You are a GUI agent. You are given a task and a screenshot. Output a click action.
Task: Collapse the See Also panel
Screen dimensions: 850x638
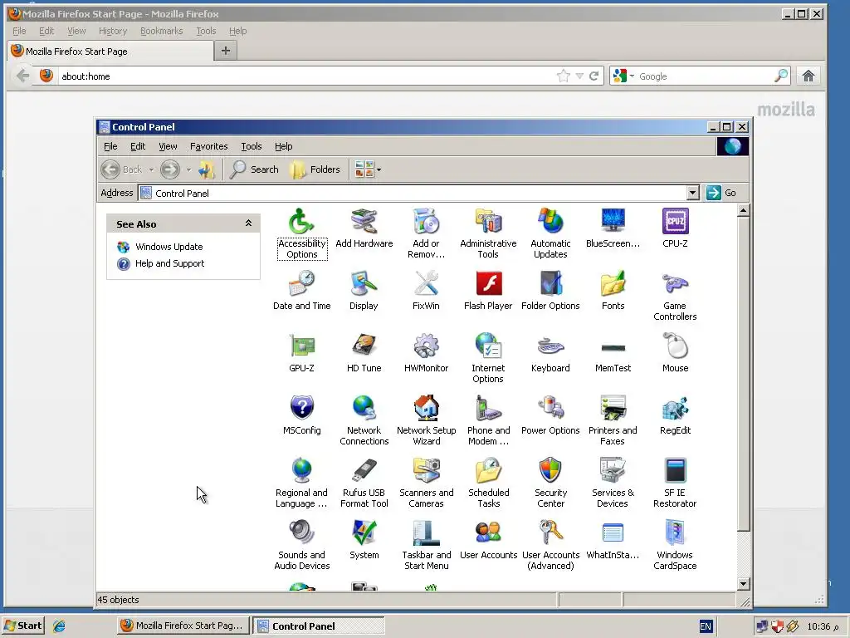(248, 223)
